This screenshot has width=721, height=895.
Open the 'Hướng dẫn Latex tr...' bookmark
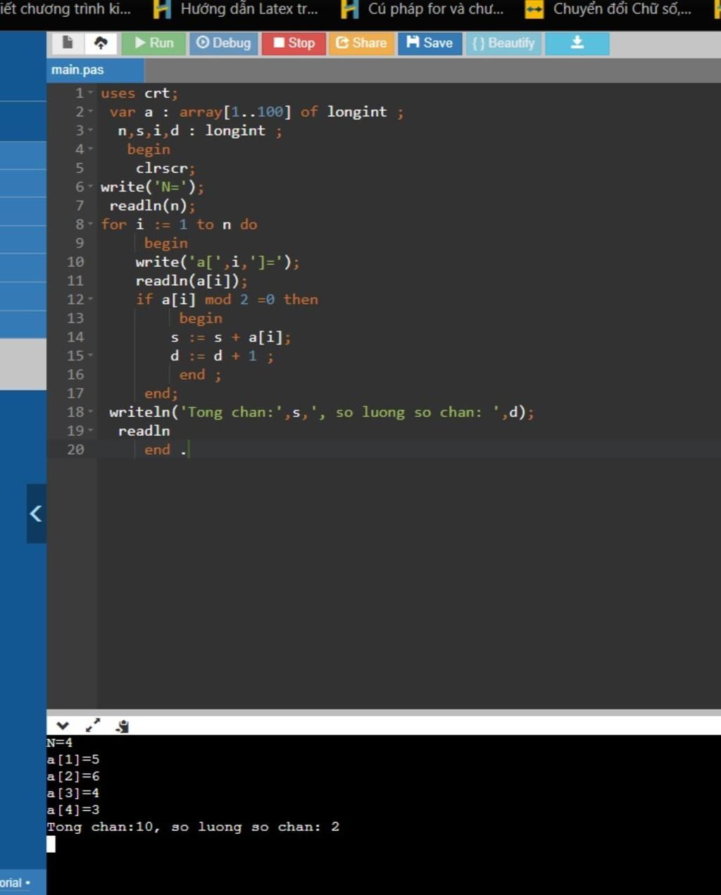coord(249,9)
